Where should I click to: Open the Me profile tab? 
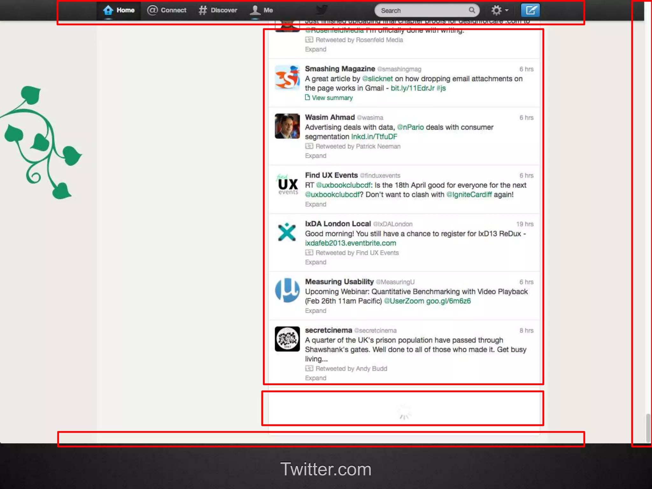(261, 10)
